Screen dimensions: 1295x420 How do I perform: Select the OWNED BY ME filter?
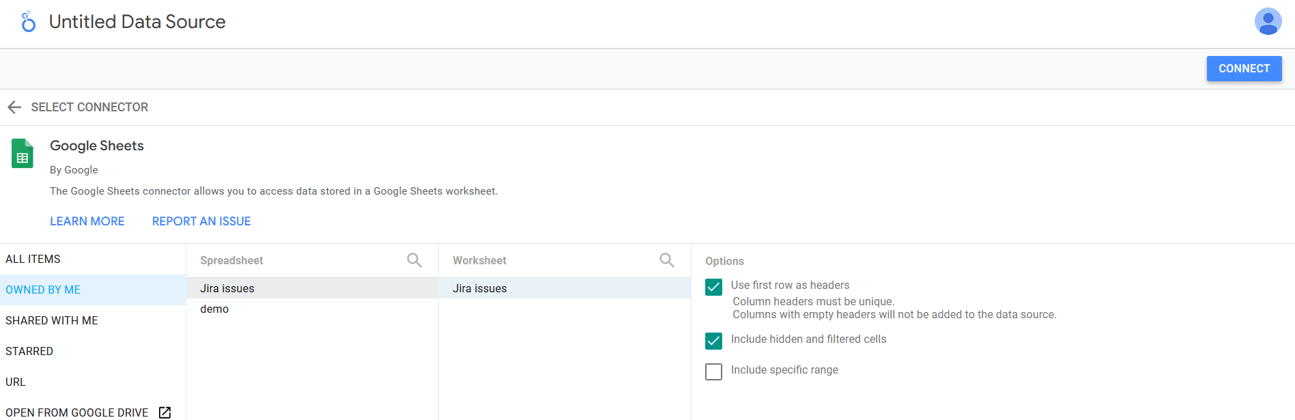93,290
